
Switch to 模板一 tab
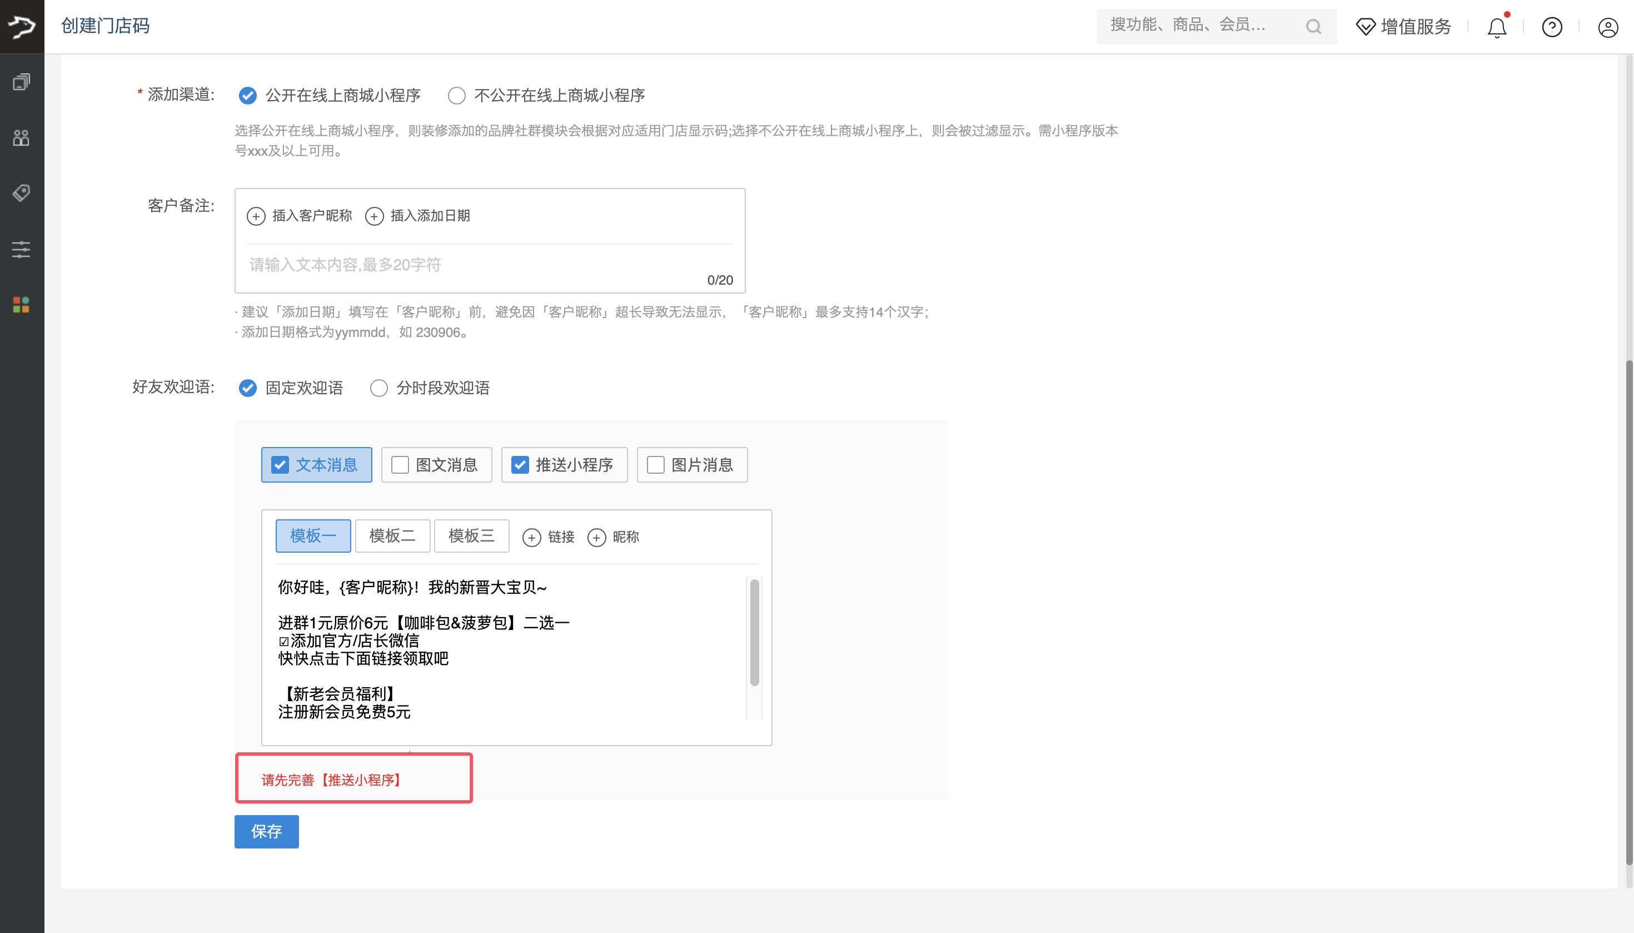point(313,535)
